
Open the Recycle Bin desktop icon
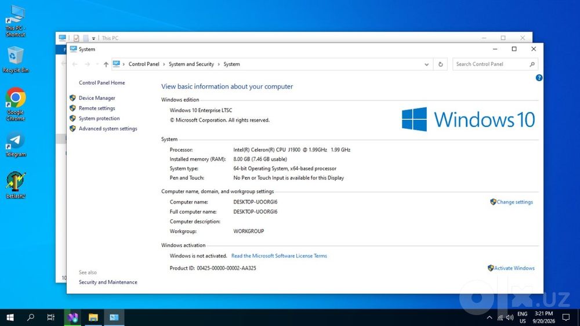tap(16, 59)
